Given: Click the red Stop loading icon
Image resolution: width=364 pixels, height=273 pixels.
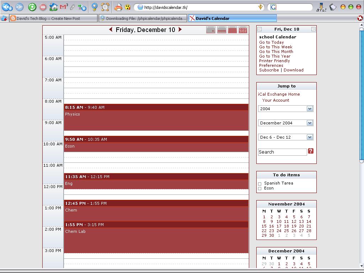Looking at the screenshot, I should tap(43, 7).
